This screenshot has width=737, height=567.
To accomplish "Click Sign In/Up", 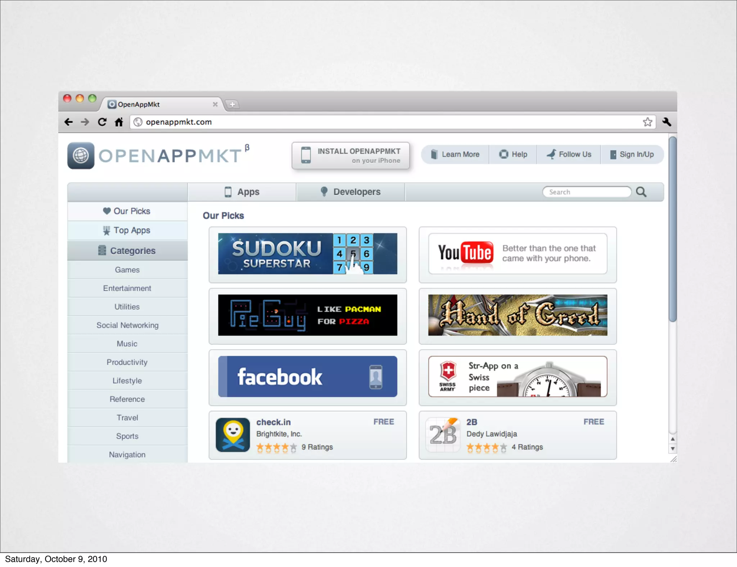I will (632, 154).
